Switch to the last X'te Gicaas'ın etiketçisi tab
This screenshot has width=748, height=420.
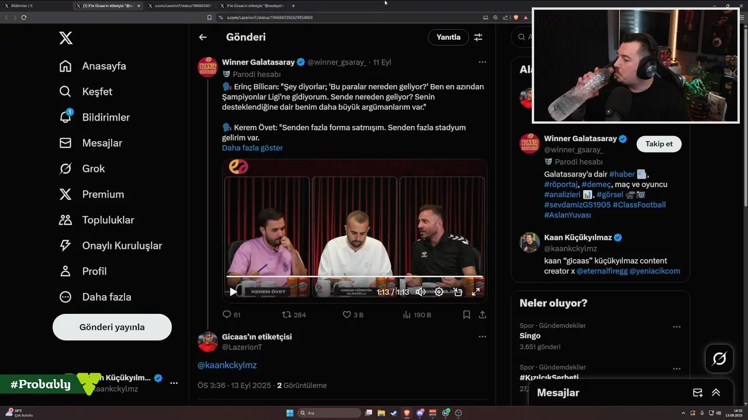point(252,6)
